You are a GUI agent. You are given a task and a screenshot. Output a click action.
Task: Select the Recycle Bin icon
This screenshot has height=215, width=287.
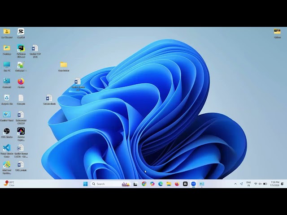(7, 99)
